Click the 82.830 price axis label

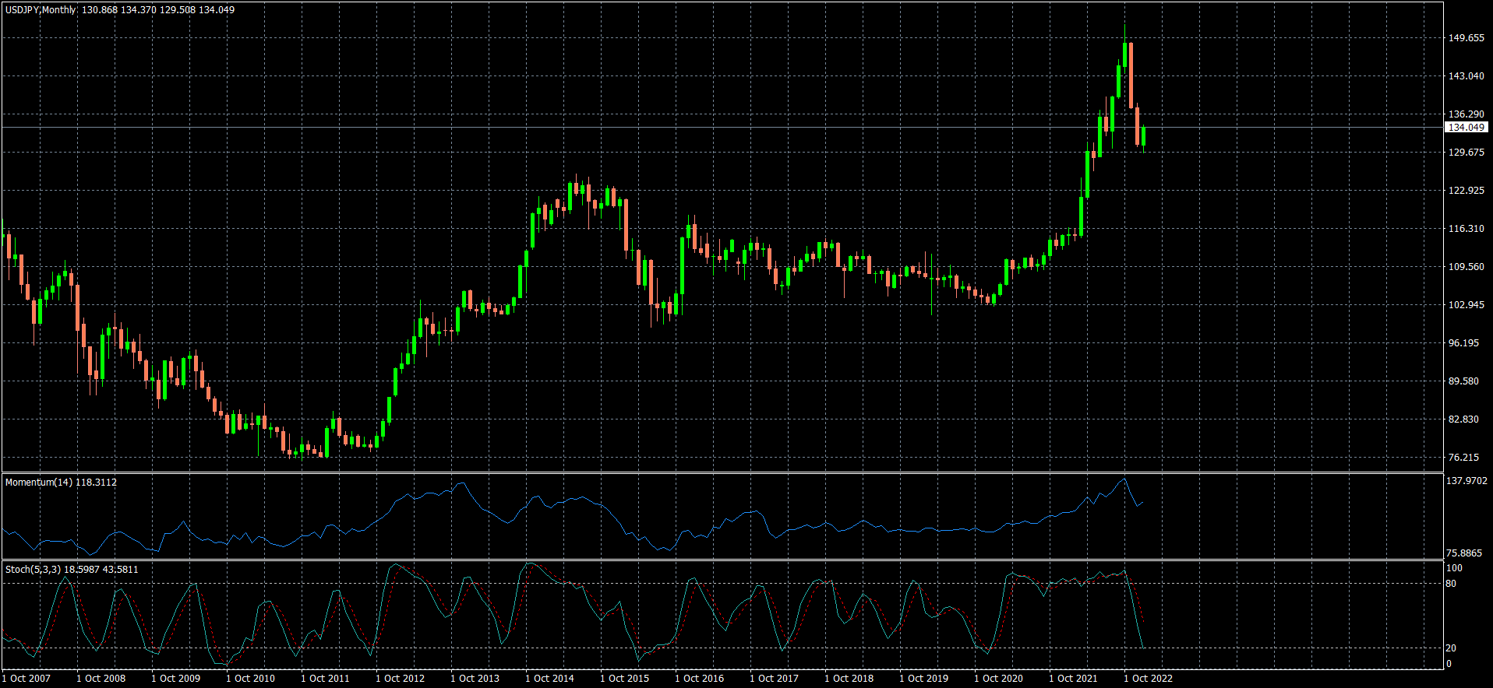(1464, 419)
